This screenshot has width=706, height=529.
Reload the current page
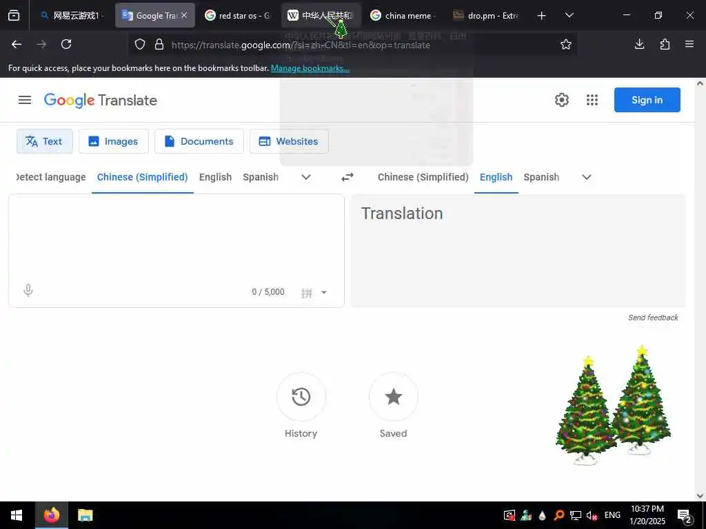click(x=66, y=44)
